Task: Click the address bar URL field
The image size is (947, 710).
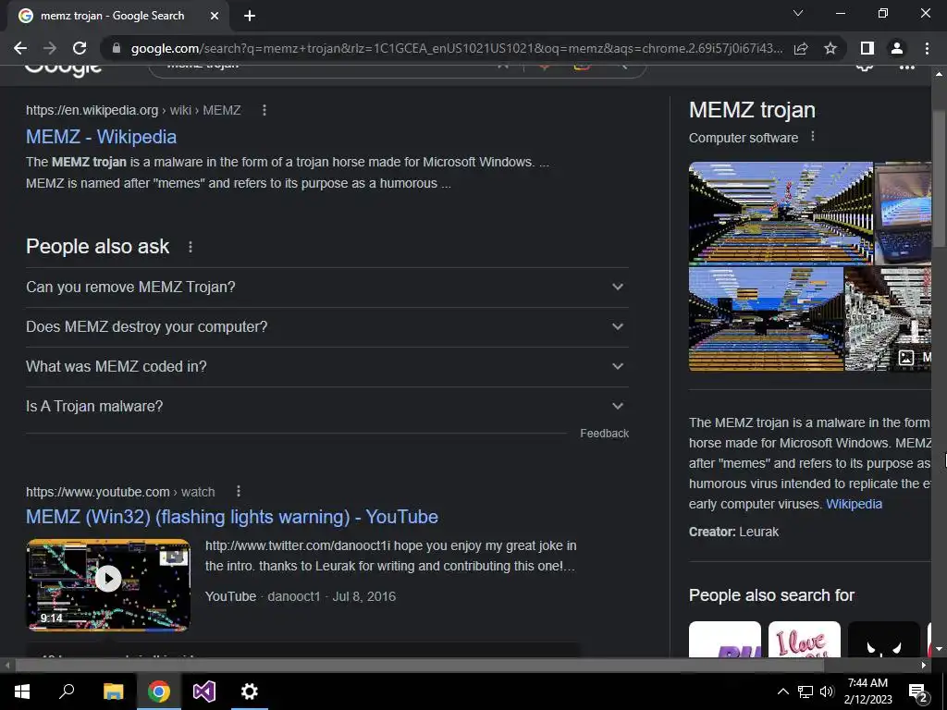Action: pos(456,48)
